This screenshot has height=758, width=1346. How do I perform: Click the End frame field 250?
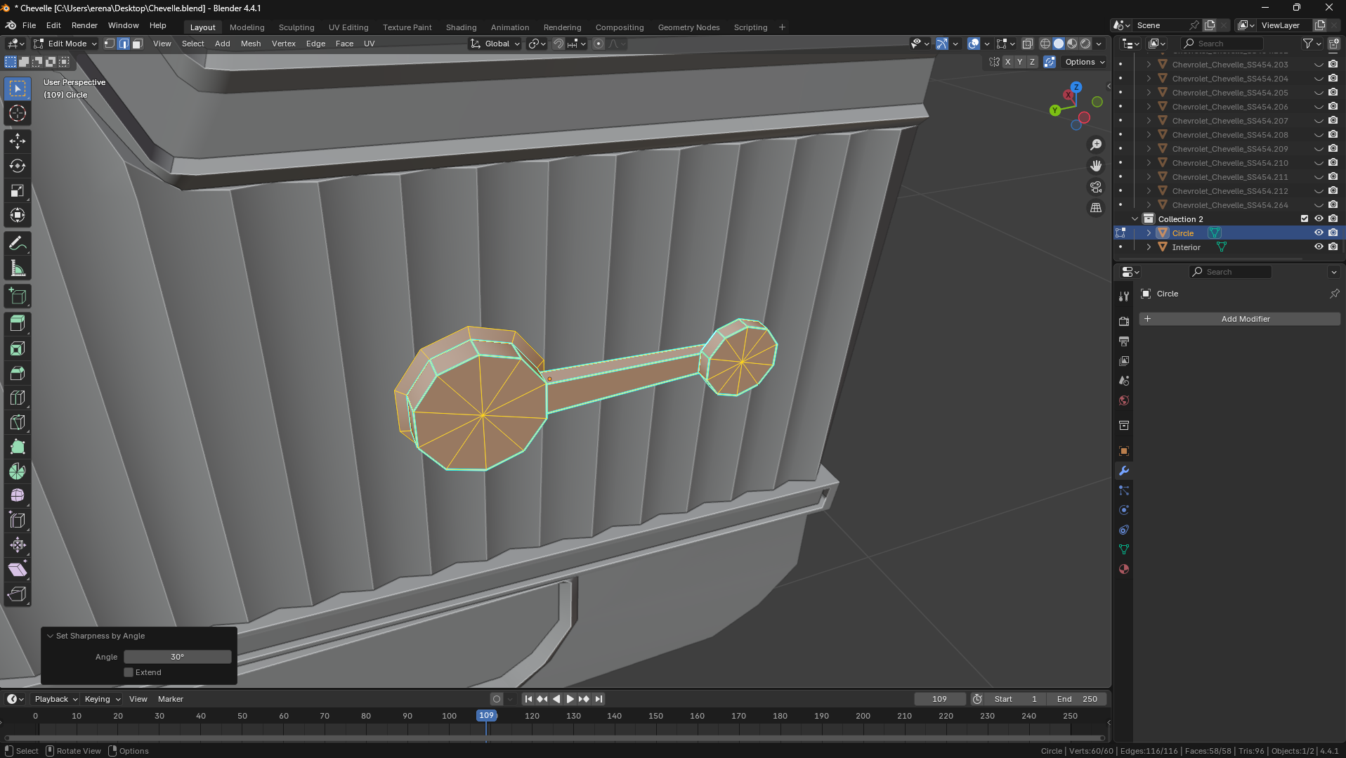(x=1077, y=699)
